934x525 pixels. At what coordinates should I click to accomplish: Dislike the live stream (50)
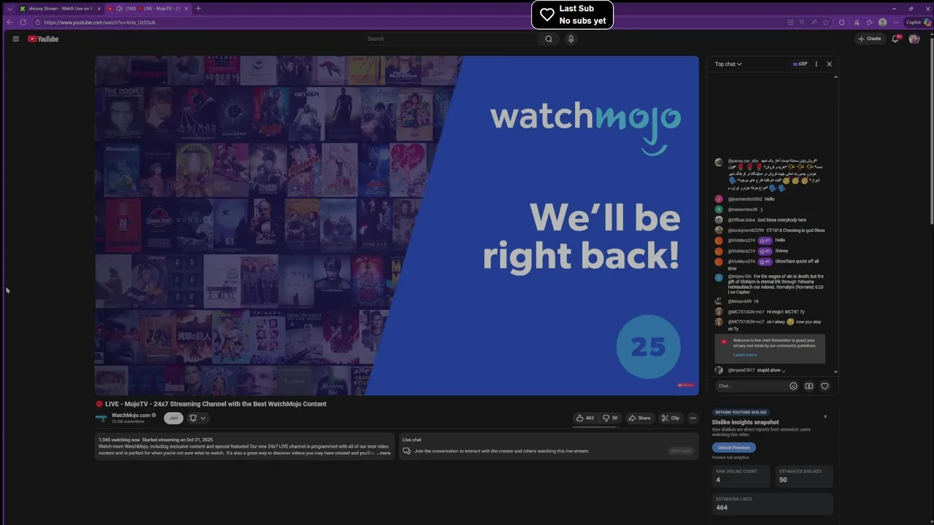(x=610, y=418)
